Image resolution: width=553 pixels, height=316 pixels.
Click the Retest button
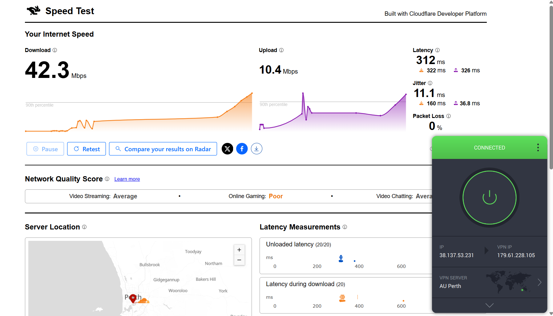tap(87, 149)
